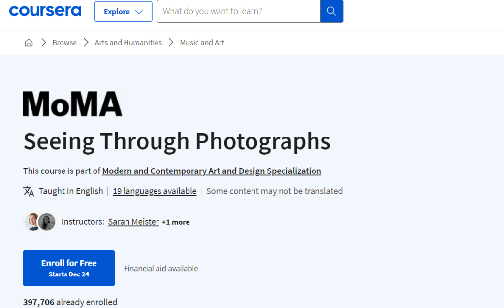This screenshot has height=308, width=504.
Task: Click the translation/language icon next to Taught in English
Action: coord(28,191)
